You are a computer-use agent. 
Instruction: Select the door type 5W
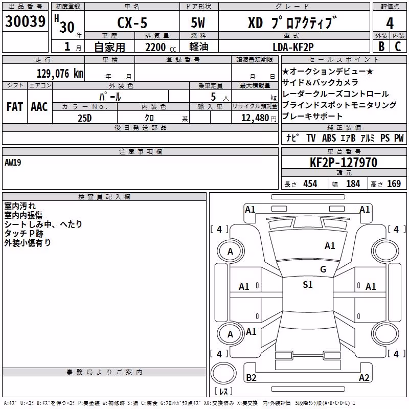tap(198, 22)
